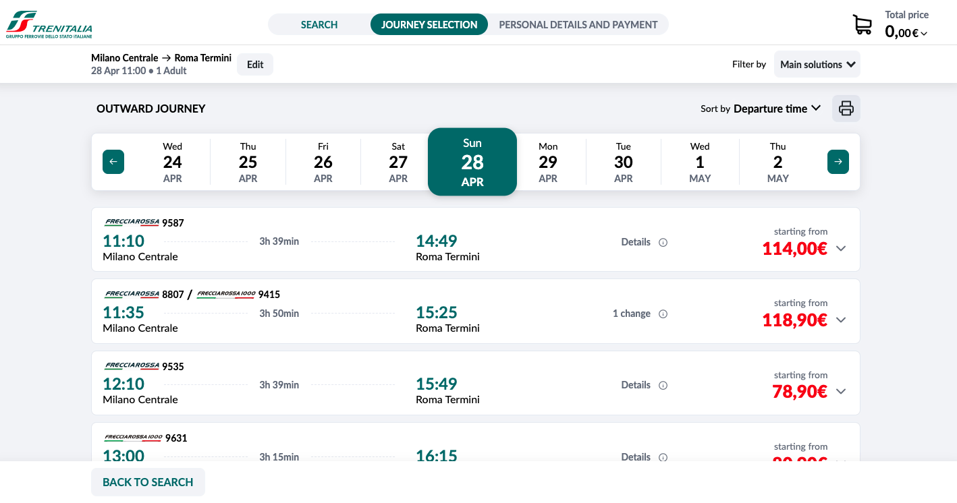Expand the 78,90€ fare options chevron
957x503 pixels.
click(840, 391)
